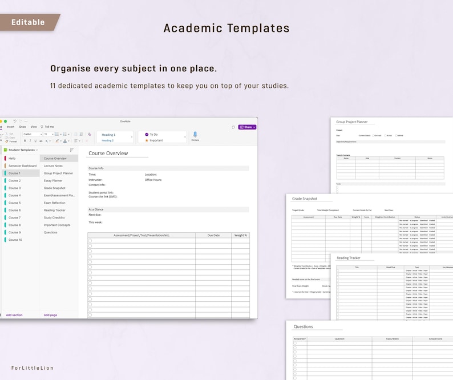Click the green Student Templates notebook icon

(x=5, y=150)
